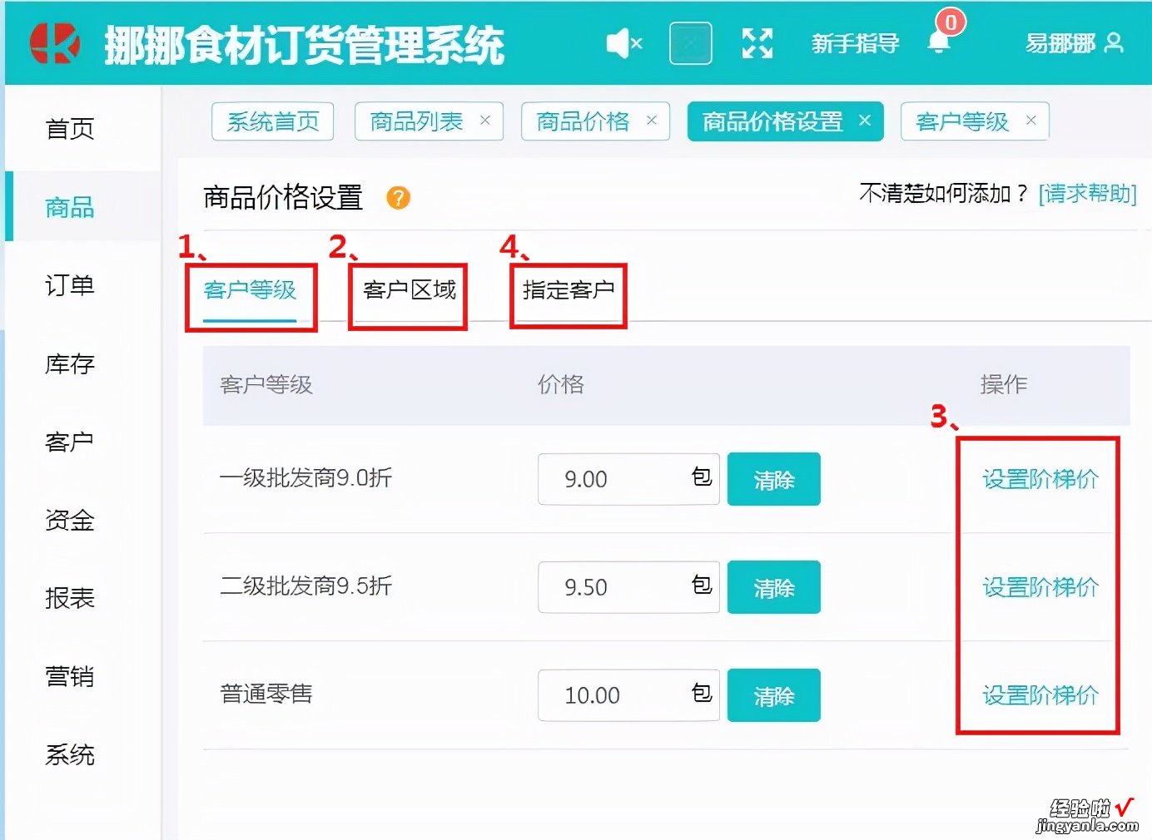
Task: Switch to the 商品列表 tab
Action: pos(416,121)
